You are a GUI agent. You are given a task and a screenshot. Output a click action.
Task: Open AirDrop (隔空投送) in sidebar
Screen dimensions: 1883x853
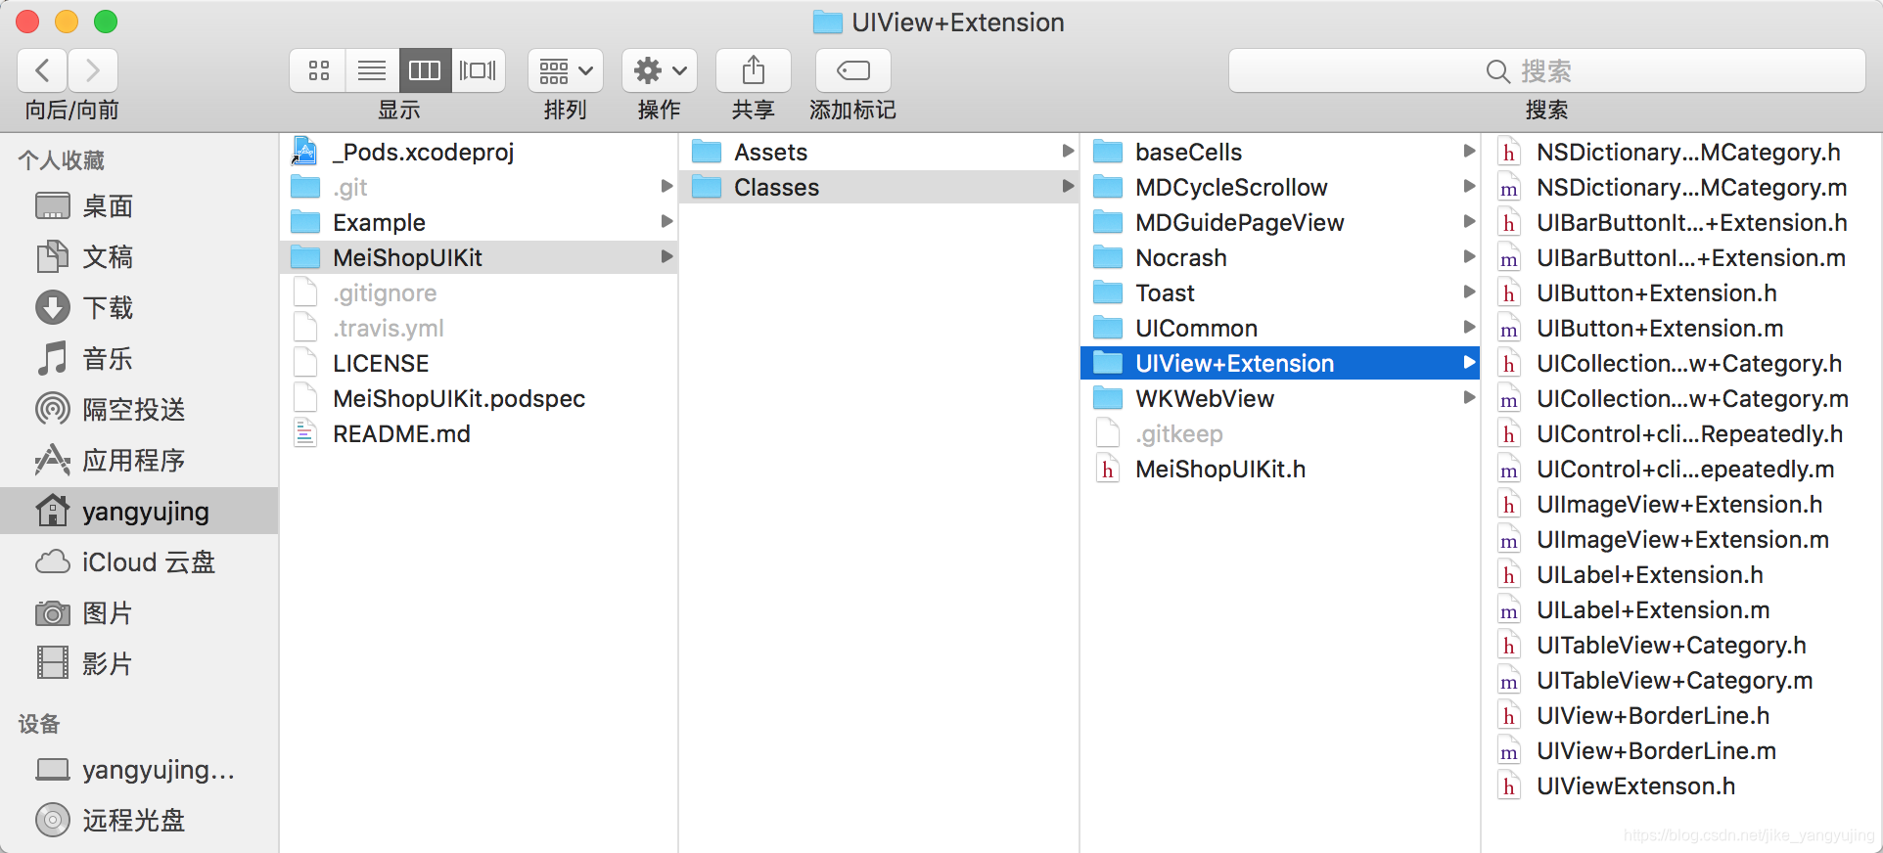(x=139, y=410)
